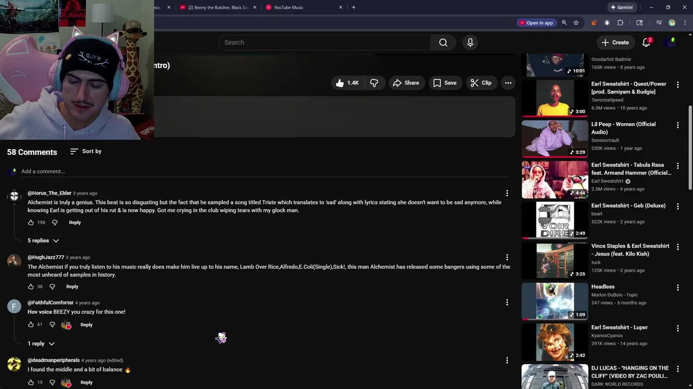Open options menu for Horus_The_Elder comment

click(507, 193)
